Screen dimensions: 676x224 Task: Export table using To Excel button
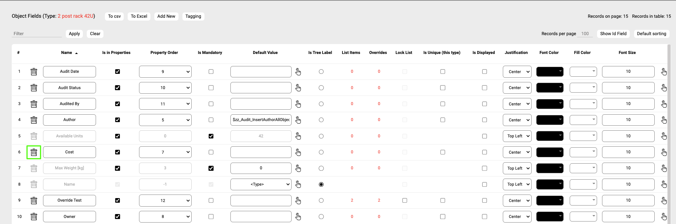tap(139, 16)
